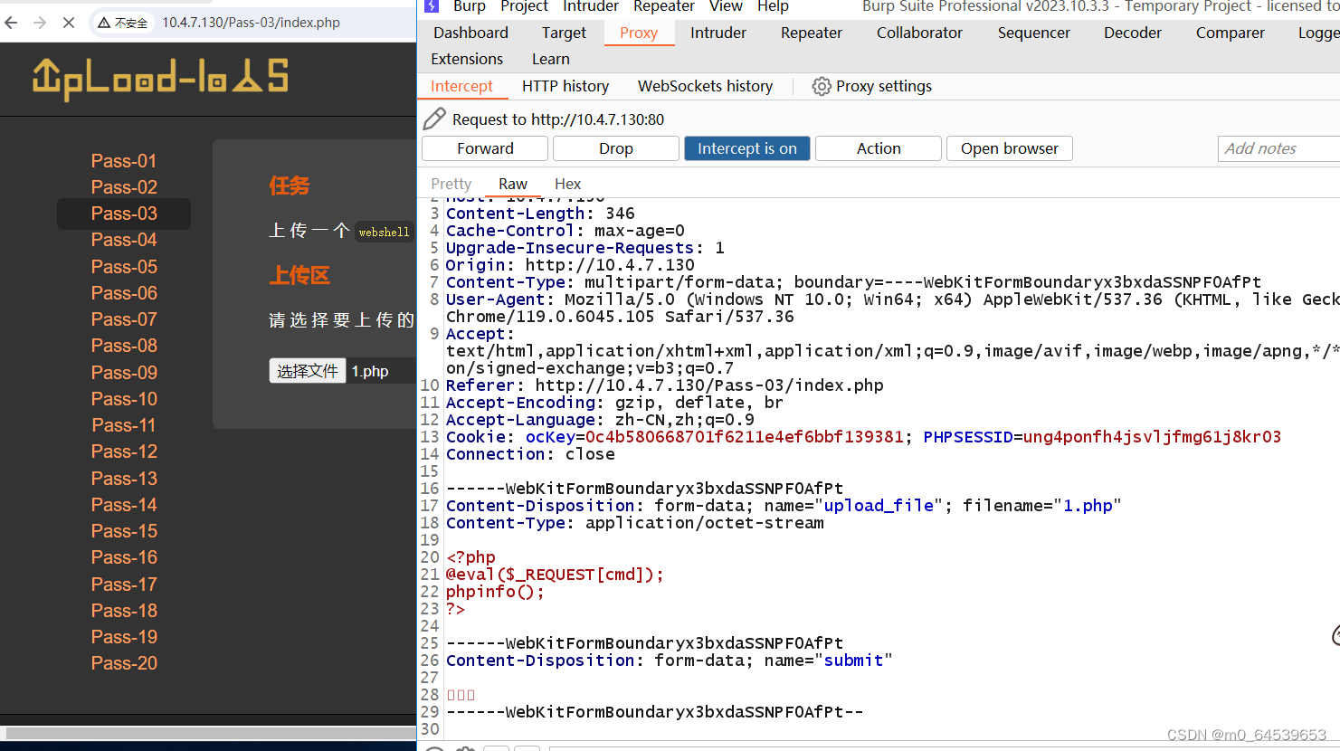This screenshot has width=1340, height=751.
Task: Open Pass-20 in the sidebar
Action: tap(124, 663)
